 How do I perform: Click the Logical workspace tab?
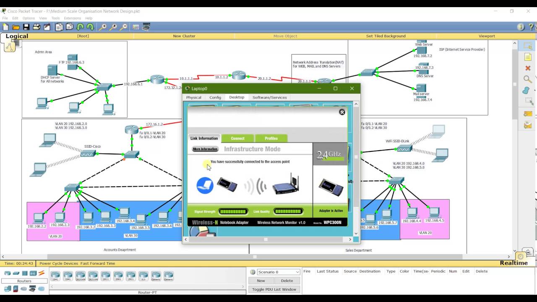tap(17, 36)
